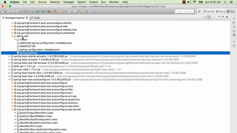Collapse the test.autoconfigure.web.servlet package
This screenshot has width=237, height=133.
point(12,109)
